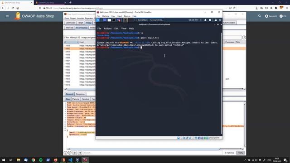Bookmark this page with the star icon
Viewport: 290px width, 163px height.
pyautogui.click(x=235, y=8)
